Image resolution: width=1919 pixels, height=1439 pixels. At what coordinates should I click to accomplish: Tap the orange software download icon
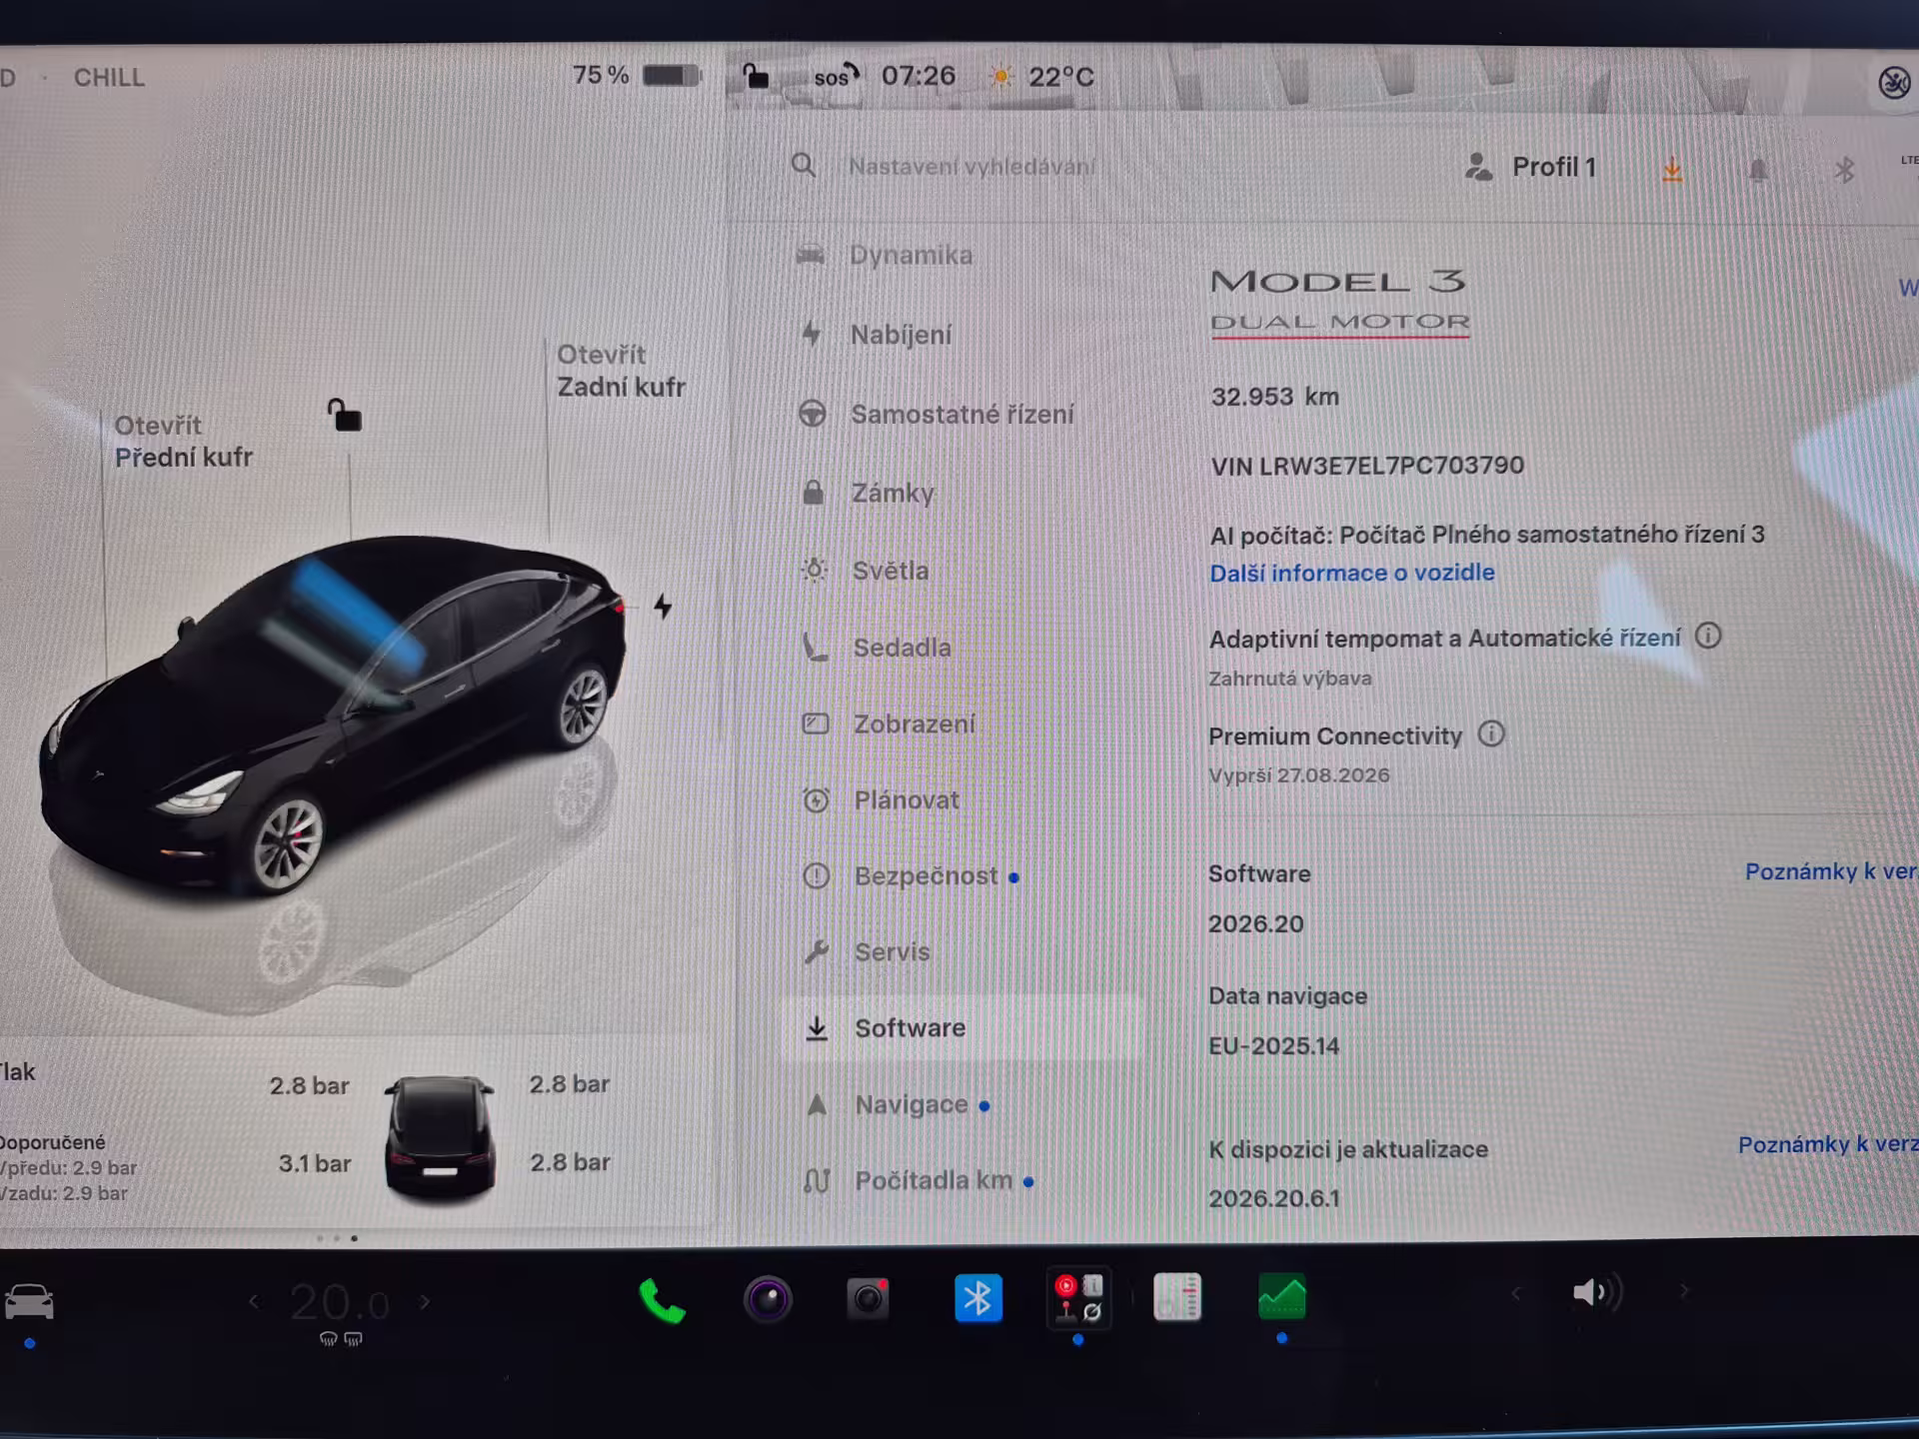tap(1672, 170)
